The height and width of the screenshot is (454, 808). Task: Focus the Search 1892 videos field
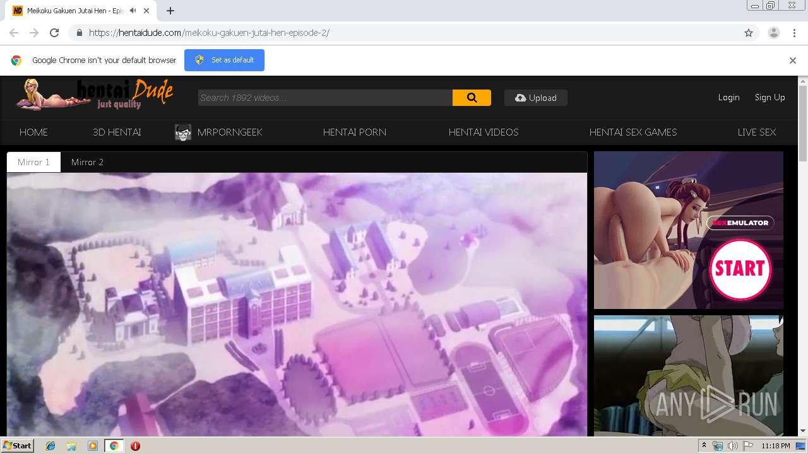pos(325,97)
